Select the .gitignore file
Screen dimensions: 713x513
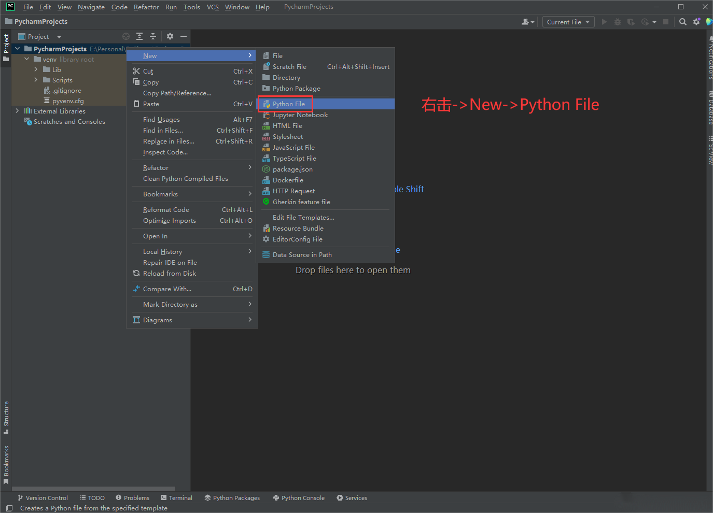(67, 90)
